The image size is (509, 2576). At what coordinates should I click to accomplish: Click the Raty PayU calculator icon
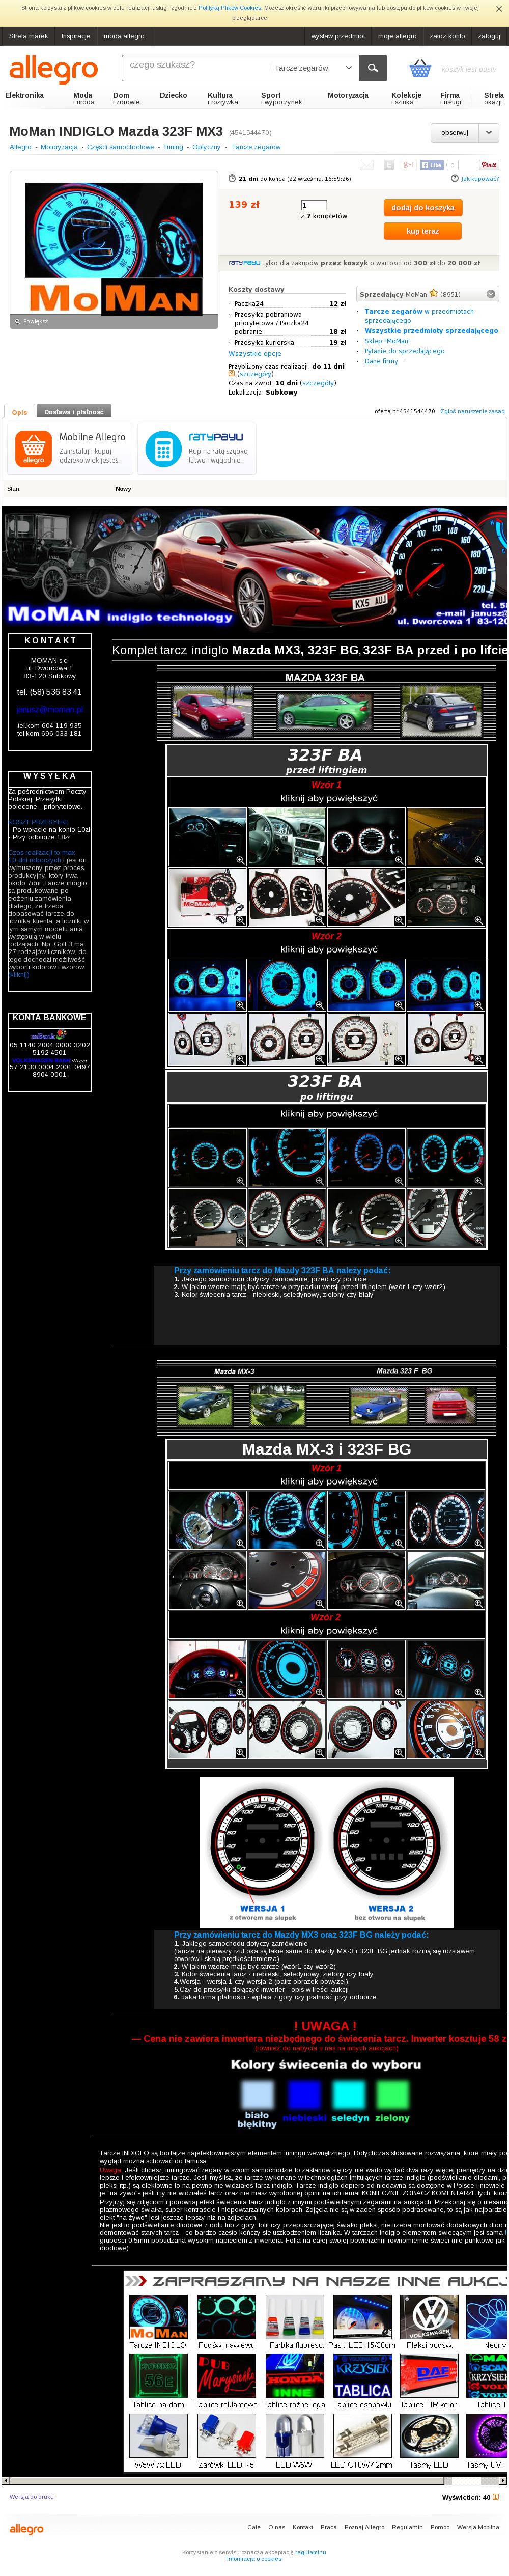coord(164,449)
